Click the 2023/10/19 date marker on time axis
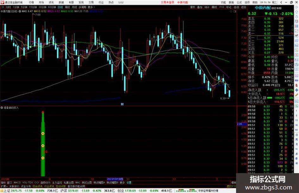Screen dimensions: 299x193 coord(115,179)
